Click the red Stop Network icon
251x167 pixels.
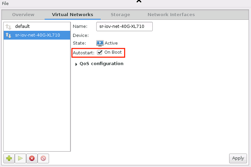point(32,158)
